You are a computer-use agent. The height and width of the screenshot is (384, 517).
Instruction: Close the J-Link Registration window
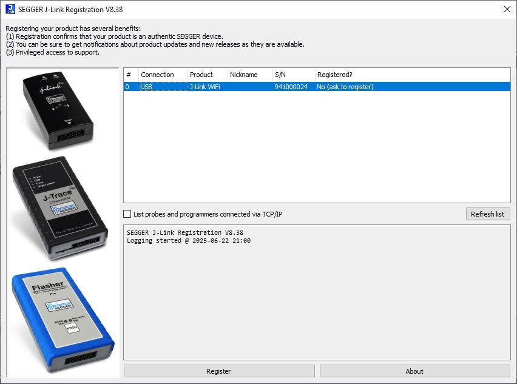507,9
